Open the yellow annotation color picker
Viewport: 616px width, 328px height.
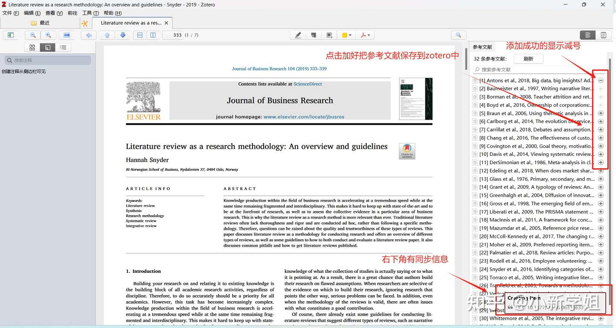346,35
